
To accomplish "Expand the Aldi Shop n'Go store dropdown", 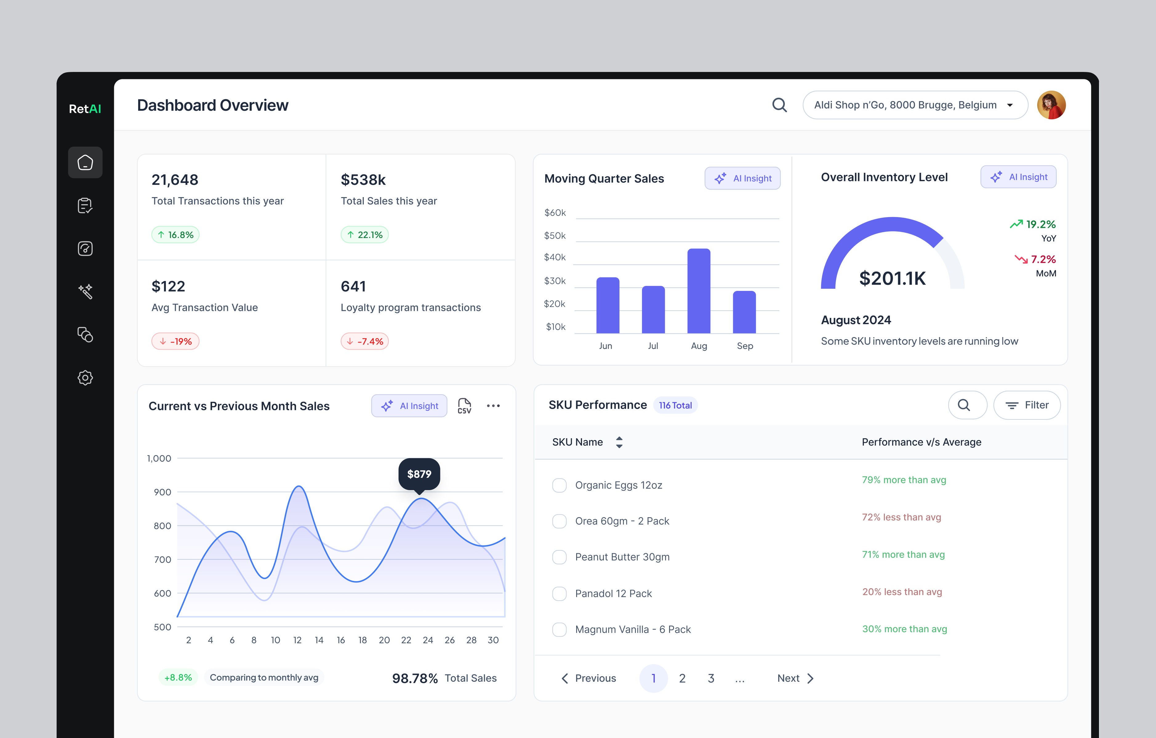I will (914, 105).
